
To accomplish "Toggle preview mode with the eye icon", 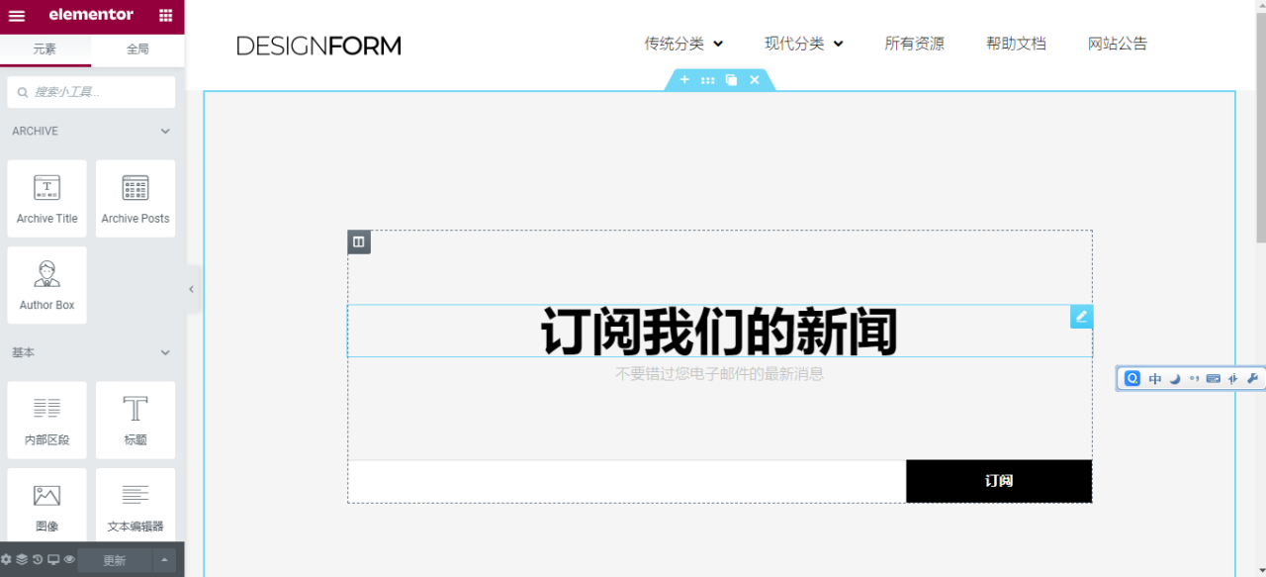I will point(69,559).
